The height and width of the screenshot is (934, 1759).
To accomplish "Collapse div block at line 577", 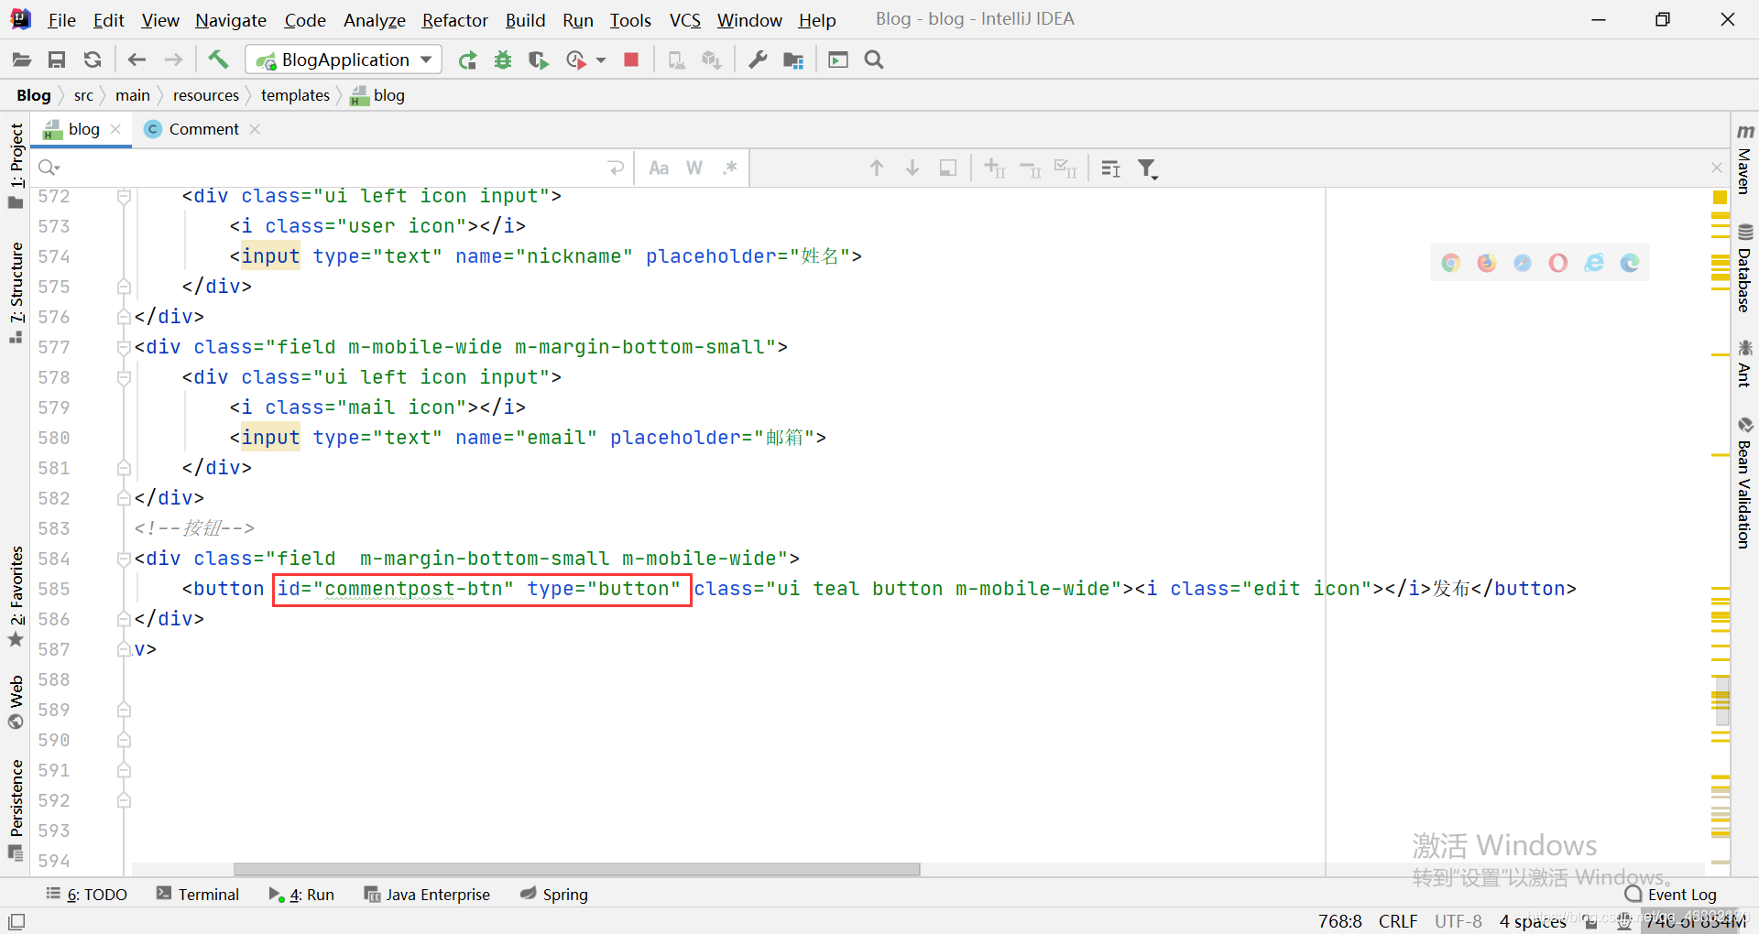I will [124, 347].
